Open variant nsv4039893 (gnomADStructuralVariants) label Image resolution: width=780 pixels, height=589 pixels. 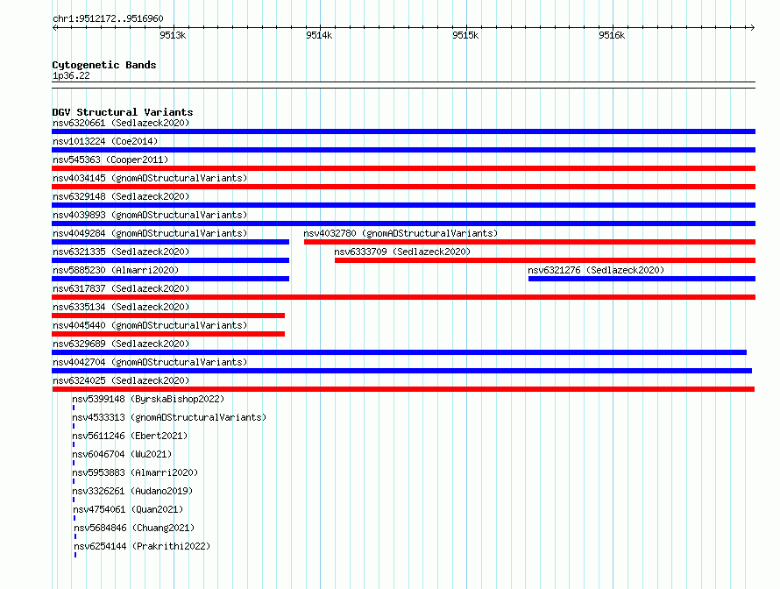pos(150,215)
